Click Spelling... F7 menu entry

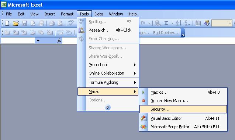point(108,22)
